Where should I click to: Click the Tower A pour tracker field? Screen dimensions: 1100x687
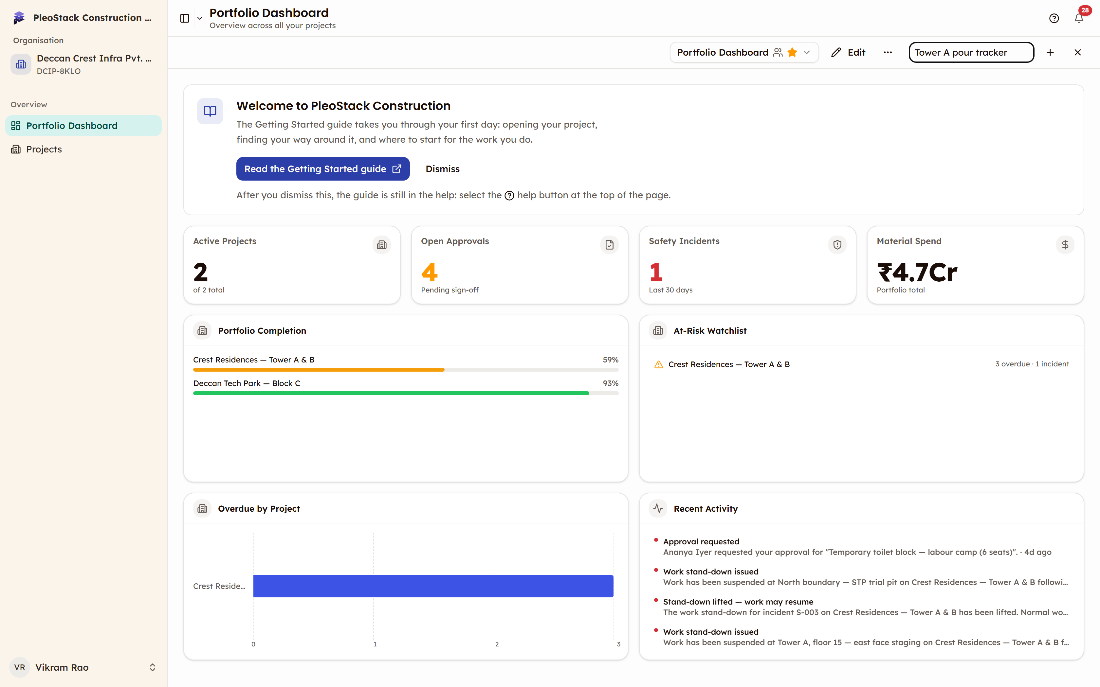pos(971,52)
